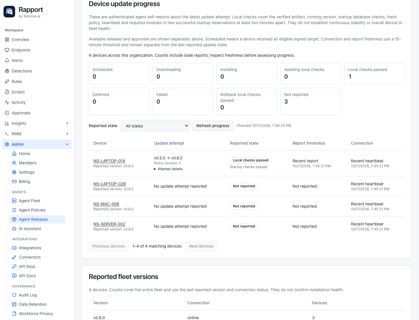Viewport: 419px width, 320px height.
Task: Click the Alerts bell icon
Action: point(7,61)
